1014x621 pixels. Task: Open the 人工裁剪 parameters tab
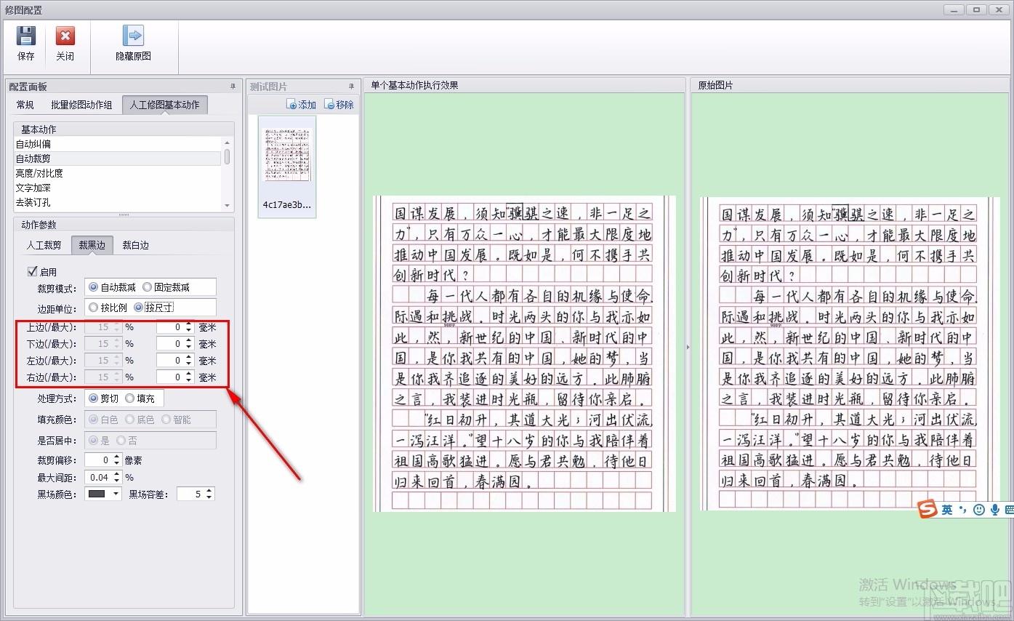tap(44, 245)
